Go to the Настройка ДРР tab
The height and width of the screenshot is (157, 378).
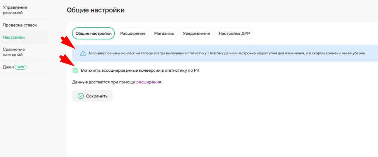click(234, 33)
